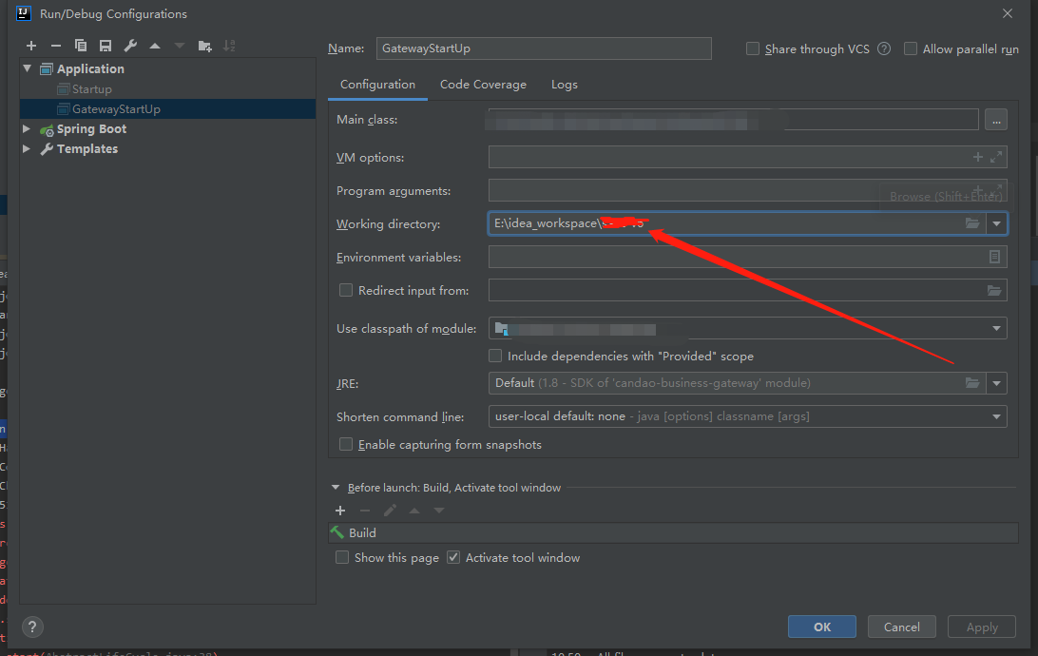
Task: Copy the GatewayStartUp configuration
Action: click(80, 45)
